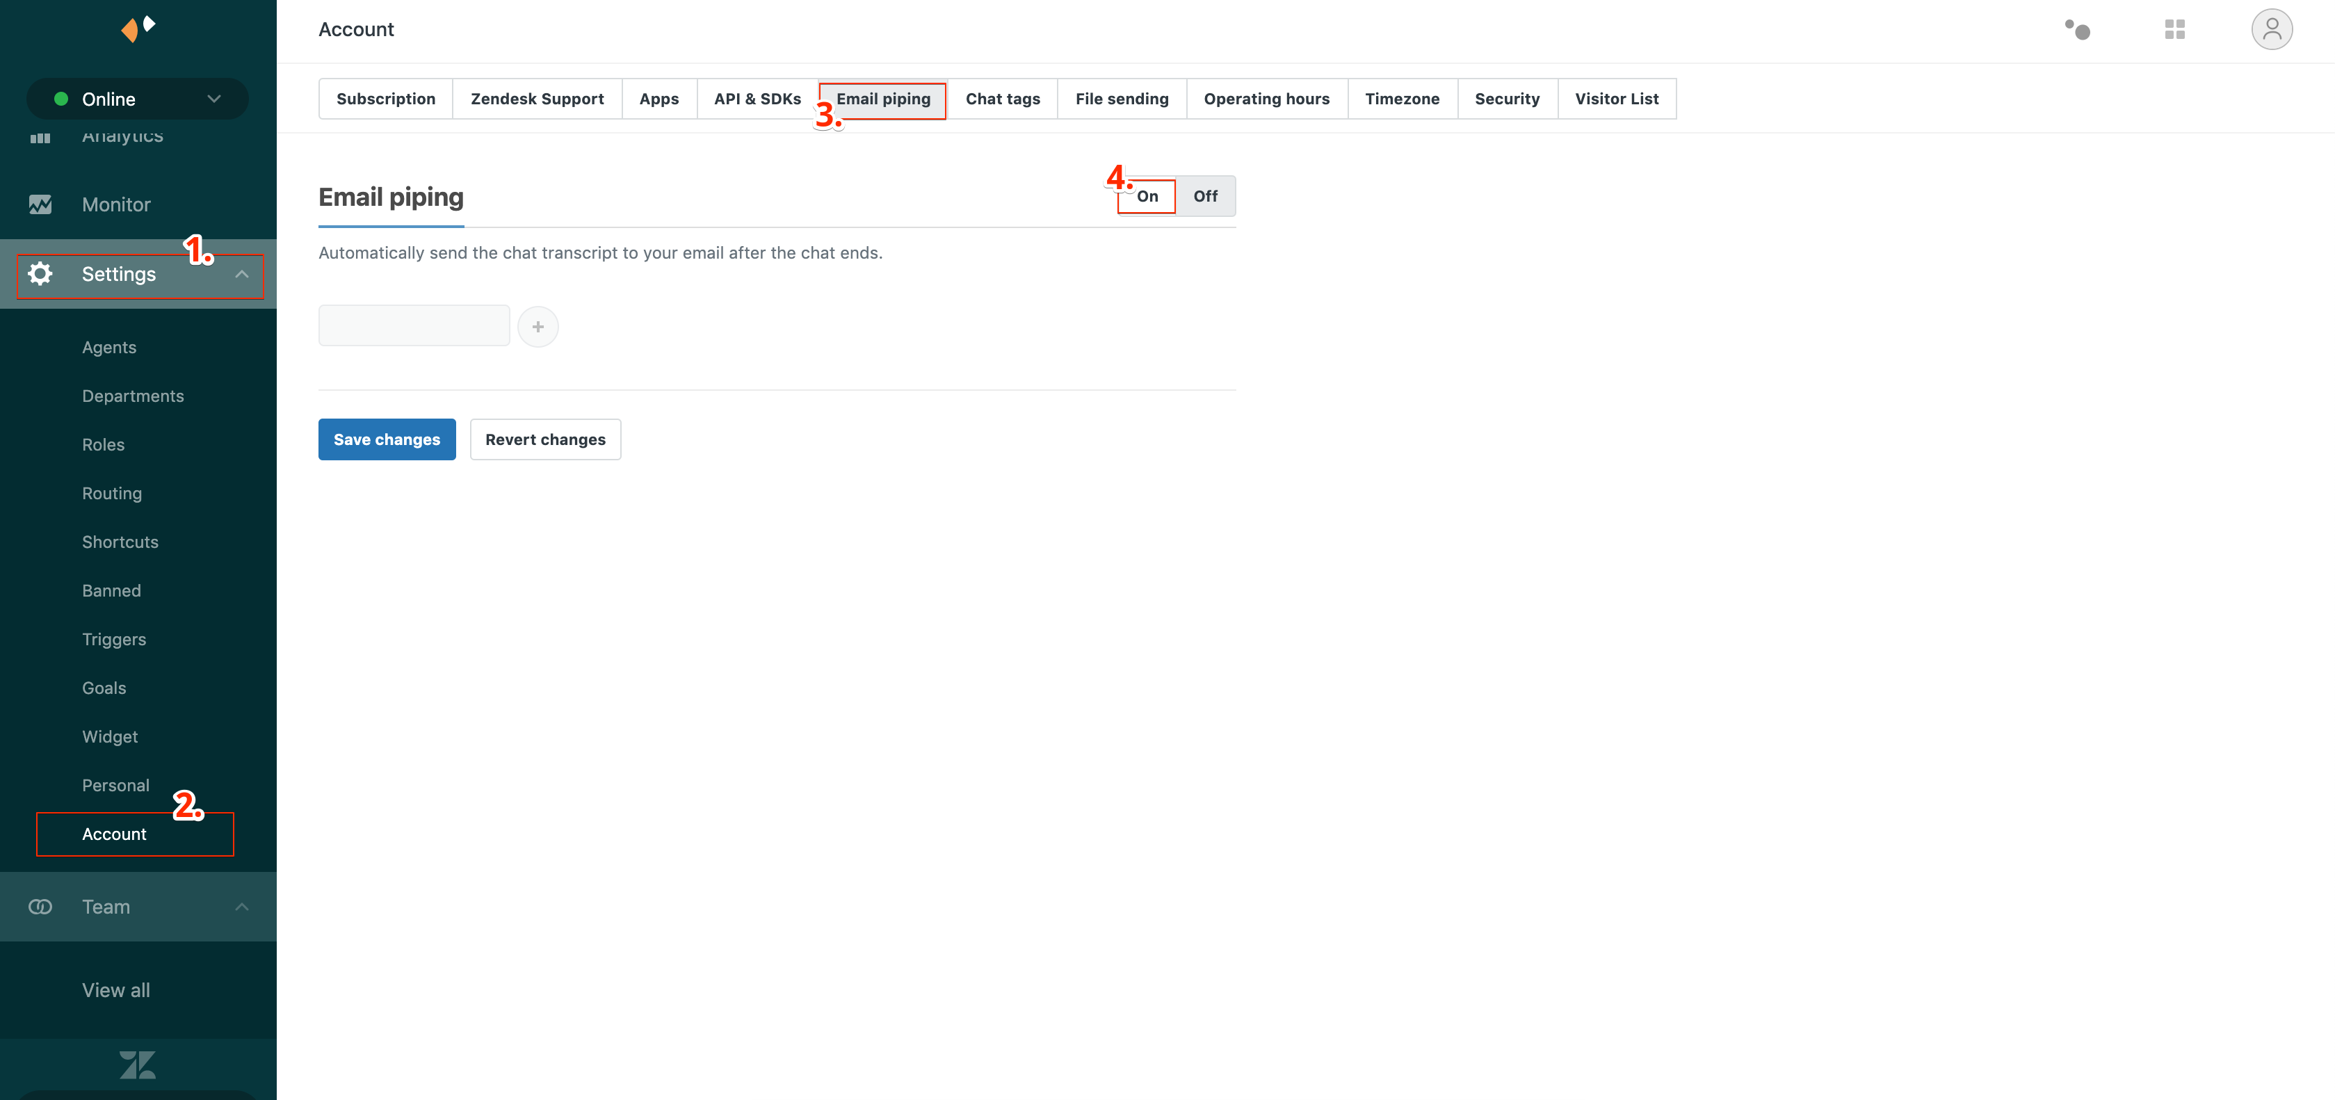
Task: Click the Save changes button
Action: [x=387, y=439]
